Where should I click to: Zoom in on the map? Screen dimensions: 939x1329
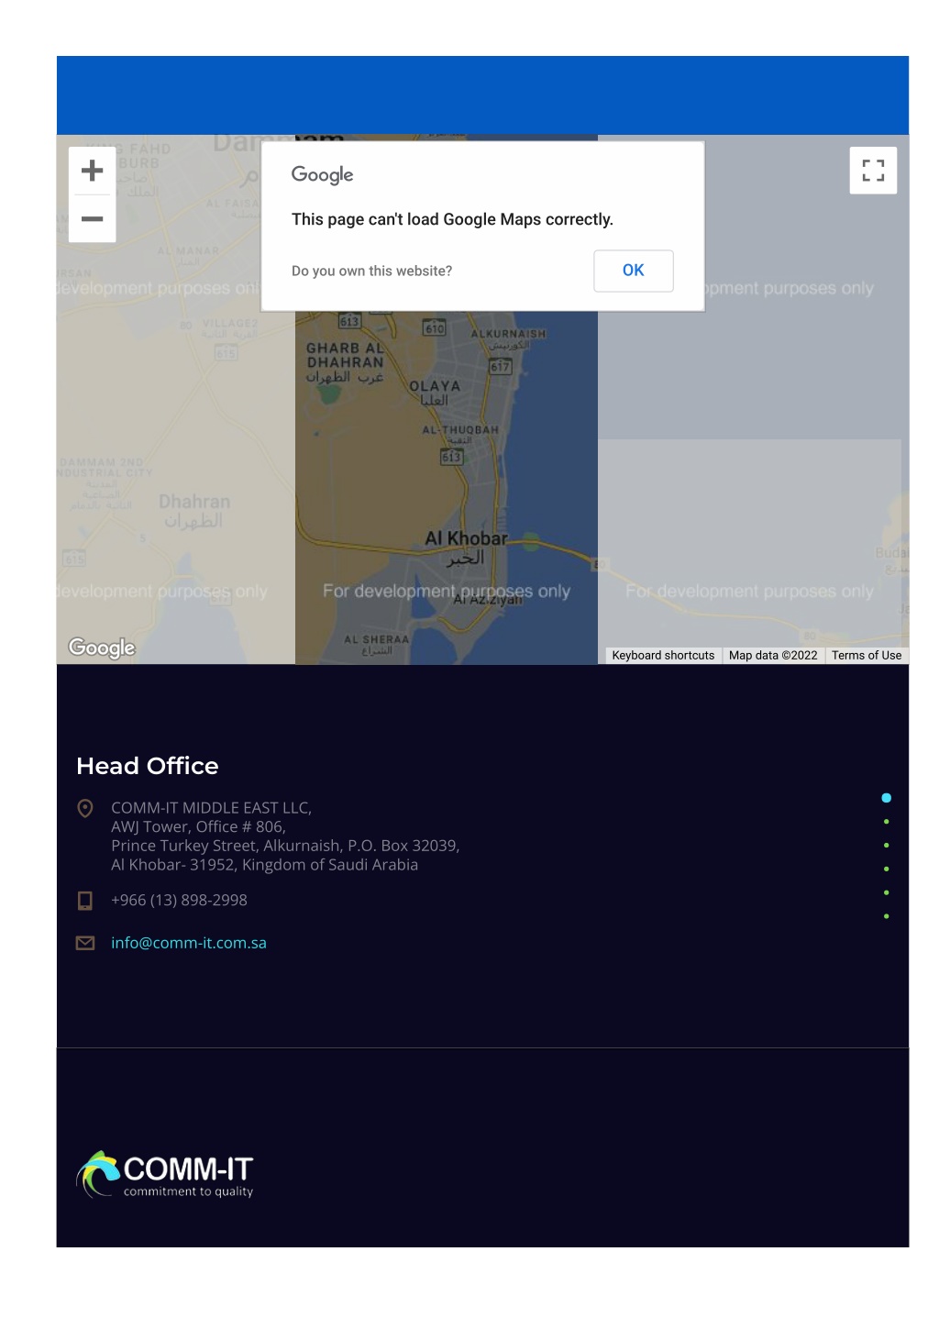[92, 171]
